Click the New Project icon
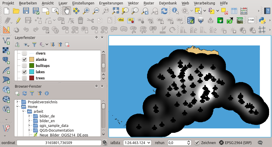 [7, 11]
